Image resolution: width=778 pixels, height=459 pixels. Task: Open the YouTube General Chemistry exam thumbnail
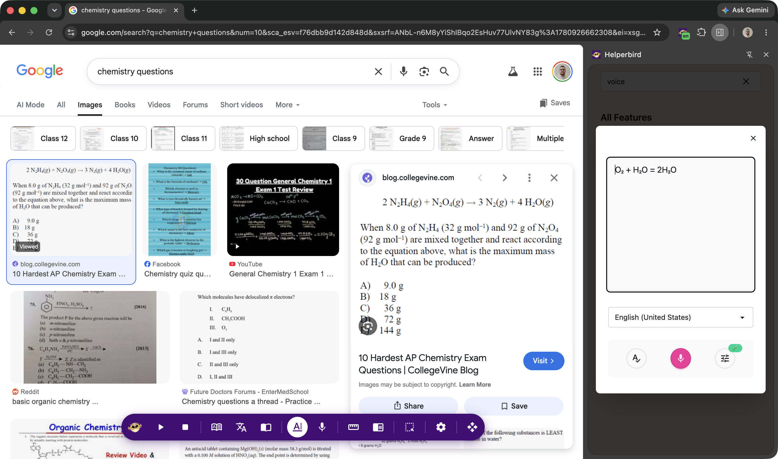coord(283,209)
